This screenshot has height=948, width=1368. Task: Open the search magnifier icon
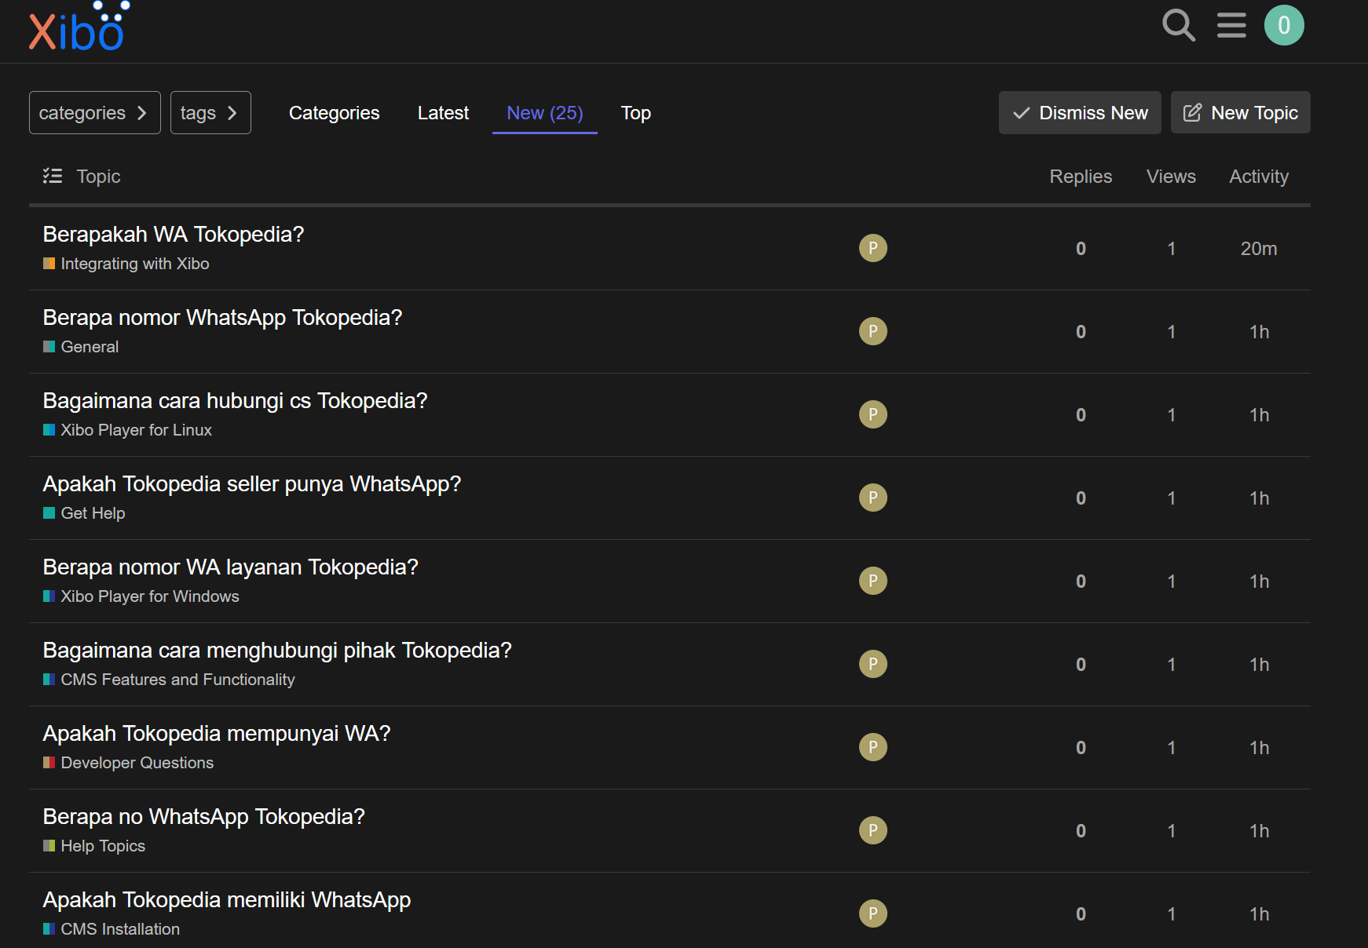click(1178, 26)
